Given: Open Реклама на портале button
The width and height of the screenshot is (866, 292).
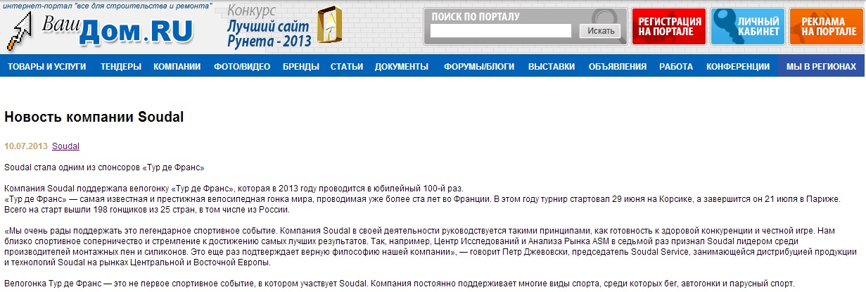Looking at the screenshot, I should tap(827, 27).
